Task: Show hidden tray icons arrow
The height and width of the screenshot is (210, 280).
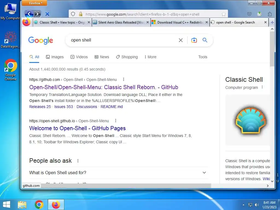Action: [x=243, y=205]
